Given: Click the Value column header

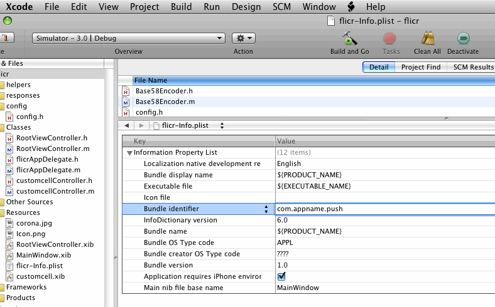Looking at the screenshot, I should (385, 141).
